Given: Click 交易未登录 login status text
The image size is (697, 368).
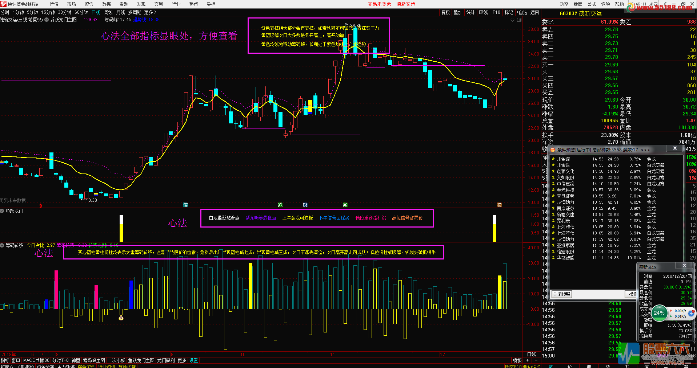Looking at the screenshot, I should point(379,4).
